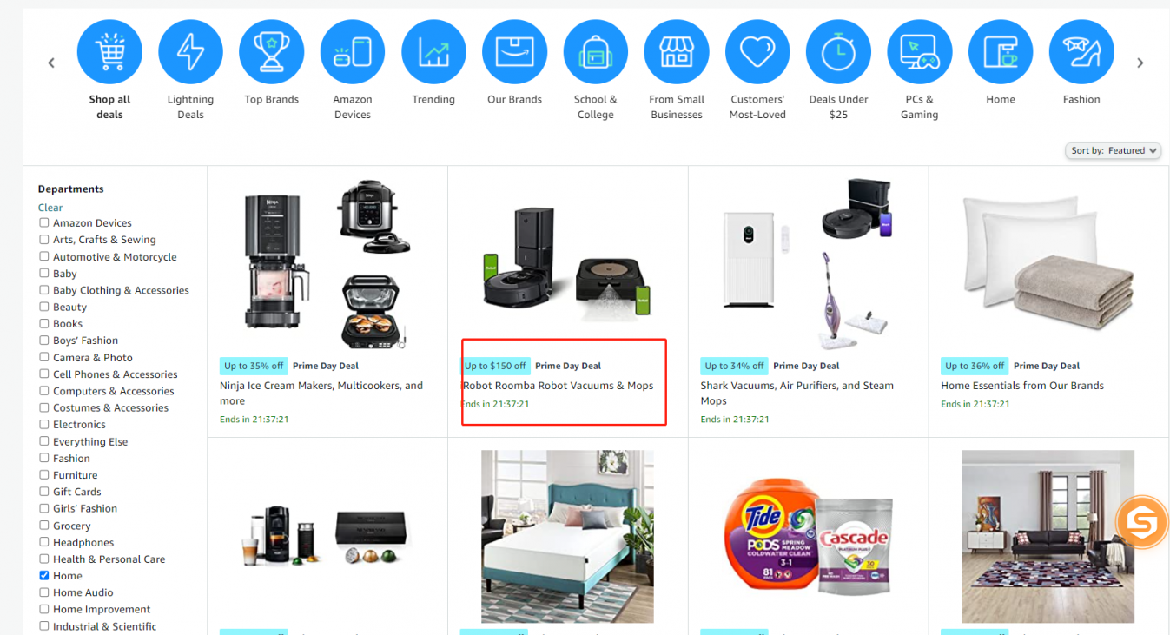Open the School & College backpack icon
1170x635 pixels.
(x=596, y=52)
